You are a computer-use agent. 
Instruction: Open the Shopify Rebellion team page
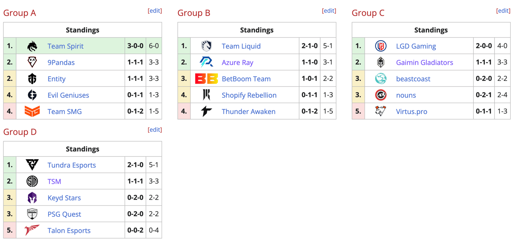[x=249, y=95]
